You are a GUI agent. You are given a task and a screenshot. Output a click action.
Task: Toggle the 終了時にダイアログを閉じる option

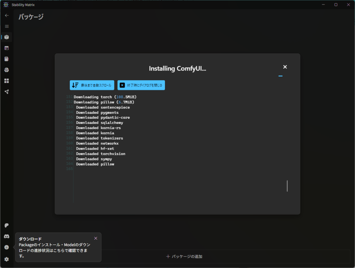click(x=141, y=85)
